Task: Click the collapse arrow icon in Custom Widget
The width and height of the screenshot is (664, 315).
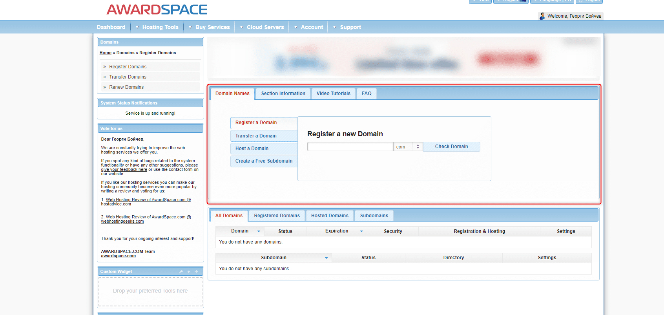Action: click(189, 271)
